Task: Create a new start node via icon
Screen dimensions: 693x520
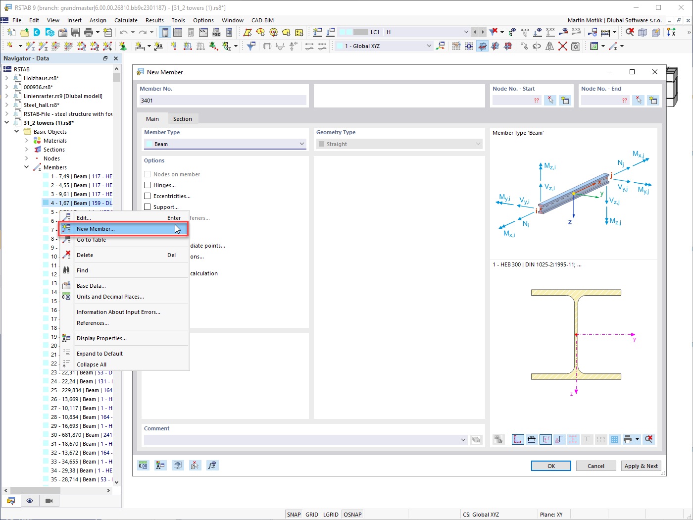Action: coord(564,101)
